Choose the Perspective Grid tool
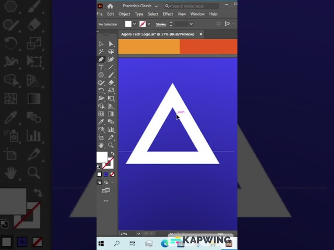Screen dimensions: 334x250 111,106
